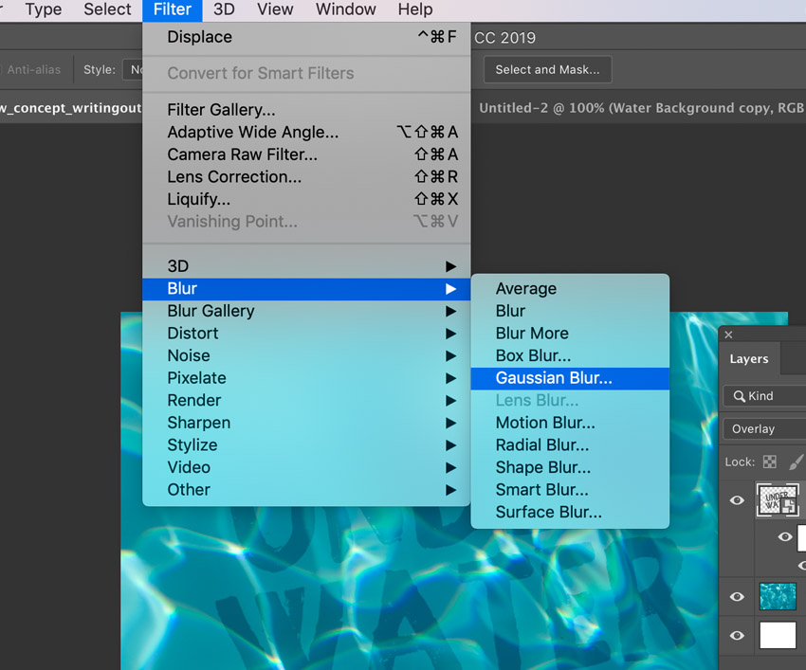The image size is (806, 670).
Task: Switch to Untitled-2 document tab
Action: pos(640,108)
